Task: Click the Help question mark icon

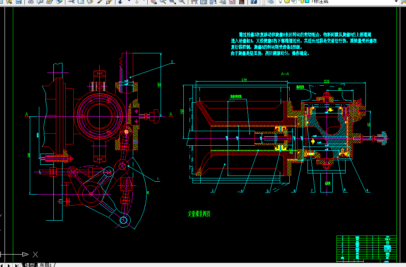Action: 254,2
